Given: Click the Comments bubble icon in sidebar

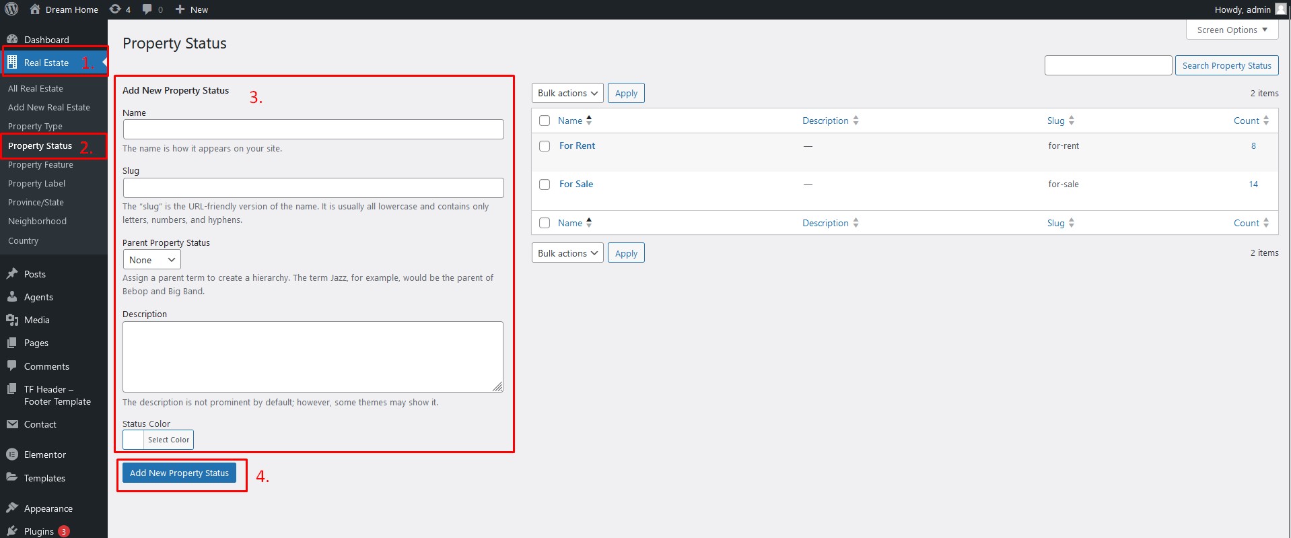Looking at the screenshot, I should point(12,366).
